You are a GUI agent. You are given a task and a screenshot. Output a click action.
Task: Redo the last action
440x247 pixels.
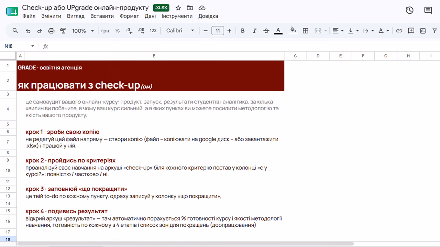40,31
